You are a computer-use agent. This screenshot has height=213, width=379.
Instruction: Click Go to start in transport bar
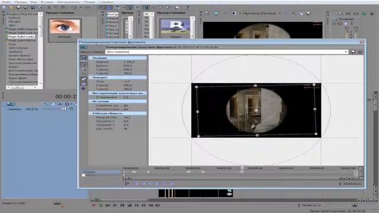pyautogui.click(x=137, y=205)
